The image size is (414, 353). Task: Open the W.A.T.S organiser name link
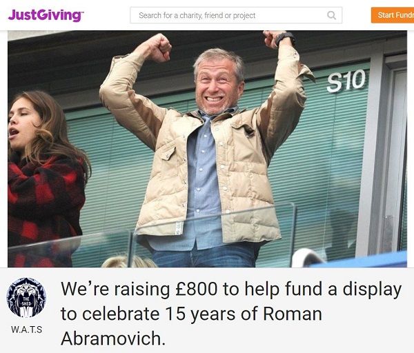point(26,330)
